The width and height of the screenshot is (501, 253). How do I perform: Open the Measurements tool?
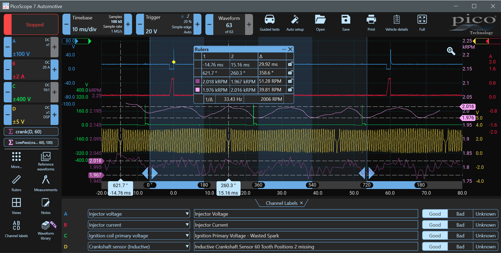pos(45,183)
